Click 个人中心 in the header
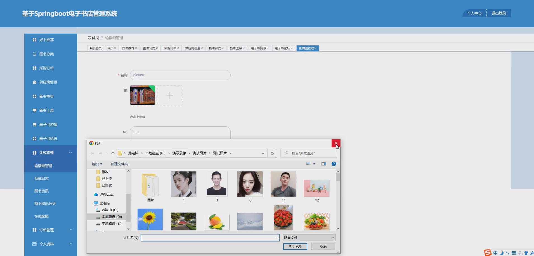The height and width of the screenshot is (256, 534). (474, 13)
